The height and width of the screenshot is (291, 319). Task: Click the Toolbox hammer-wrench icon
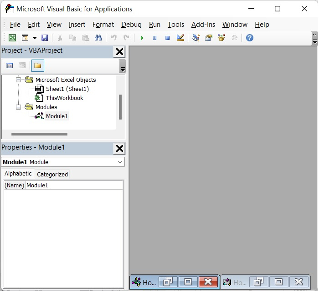234,38
